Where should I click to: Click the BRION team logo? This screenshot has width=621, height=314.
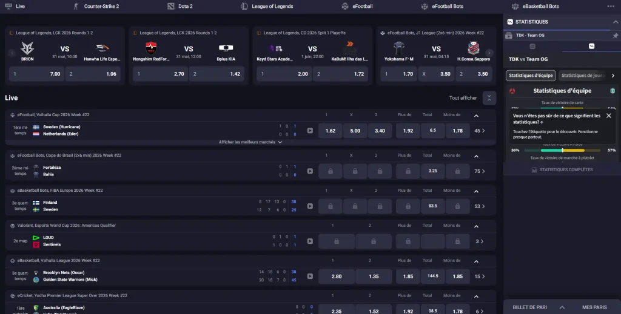click(x=27, y=48)
